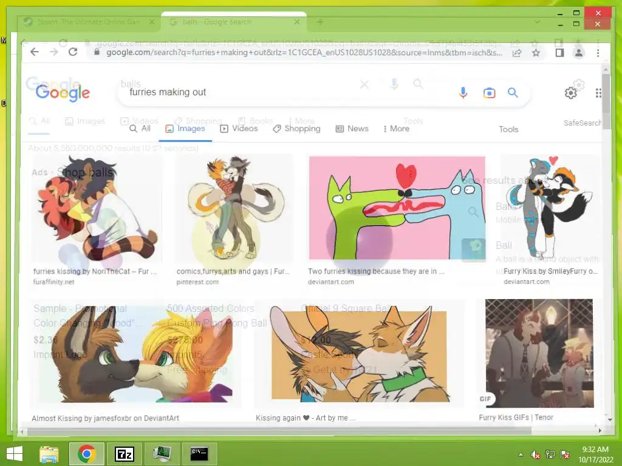Click the browser forward arrow
The image size is (622, 466).
(53, 52)
